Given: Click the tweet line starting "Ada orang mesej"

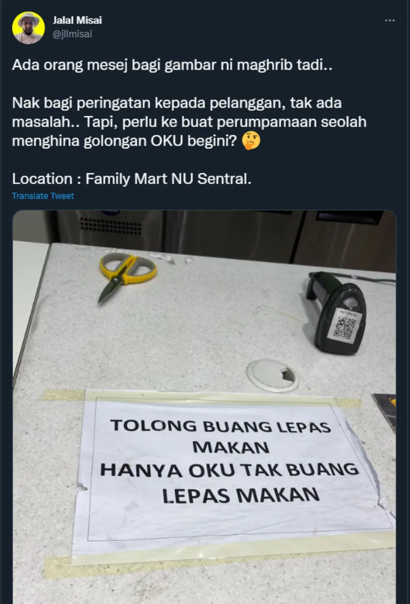Looking at the screenshot, I should click(172, 66).
